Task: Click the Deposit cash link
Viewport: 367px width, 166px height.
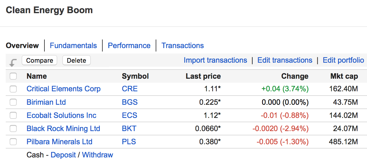Action: point(63,155)
